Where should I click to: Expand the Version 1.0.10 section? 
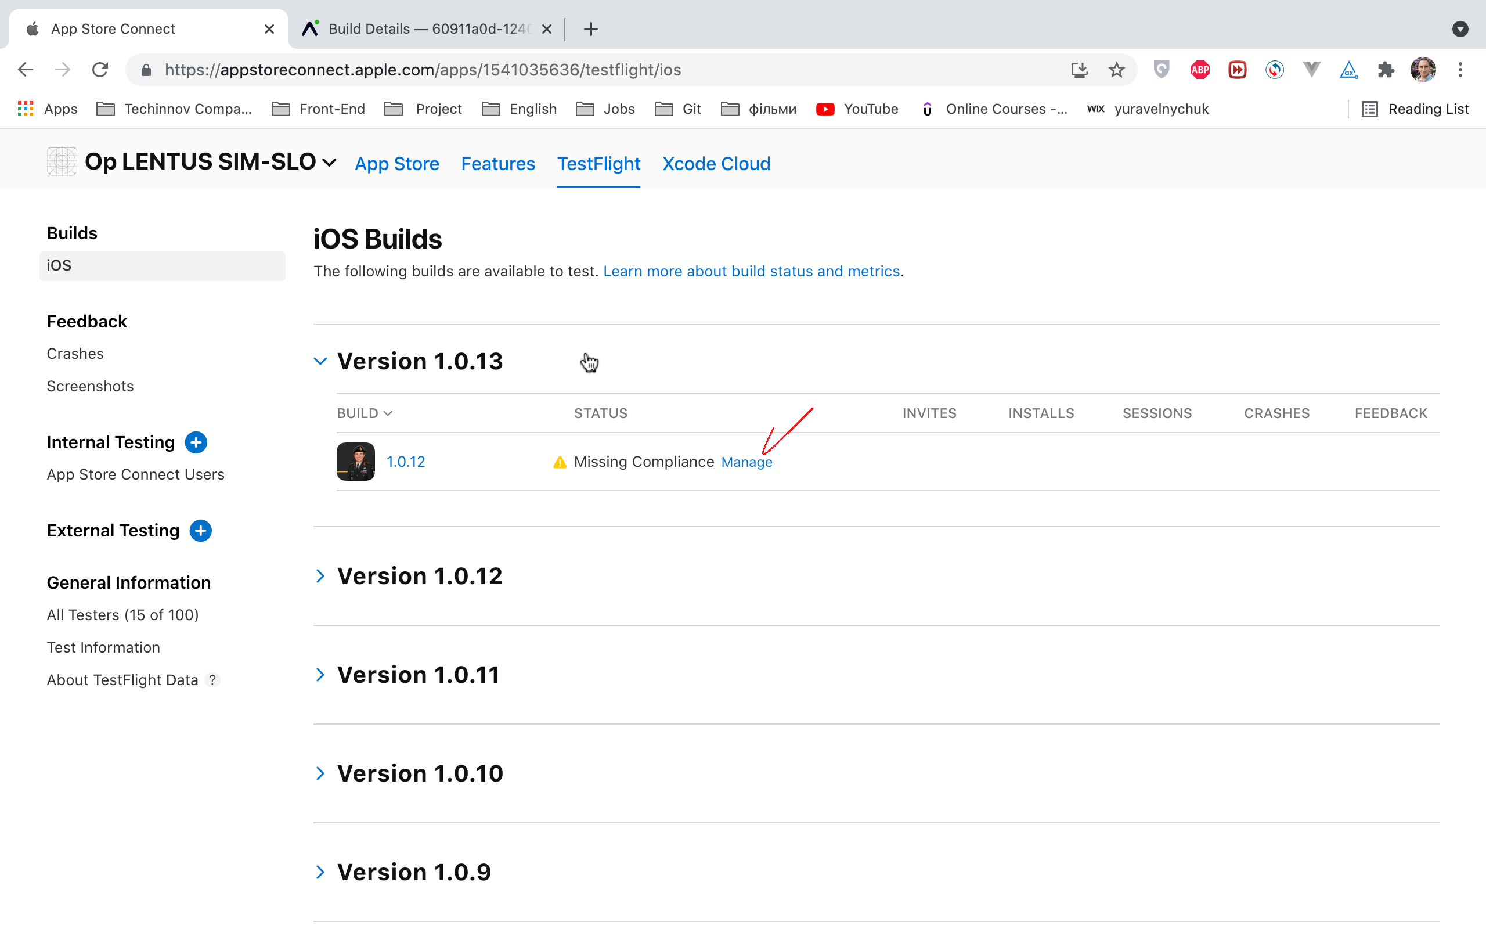(320, 773)
